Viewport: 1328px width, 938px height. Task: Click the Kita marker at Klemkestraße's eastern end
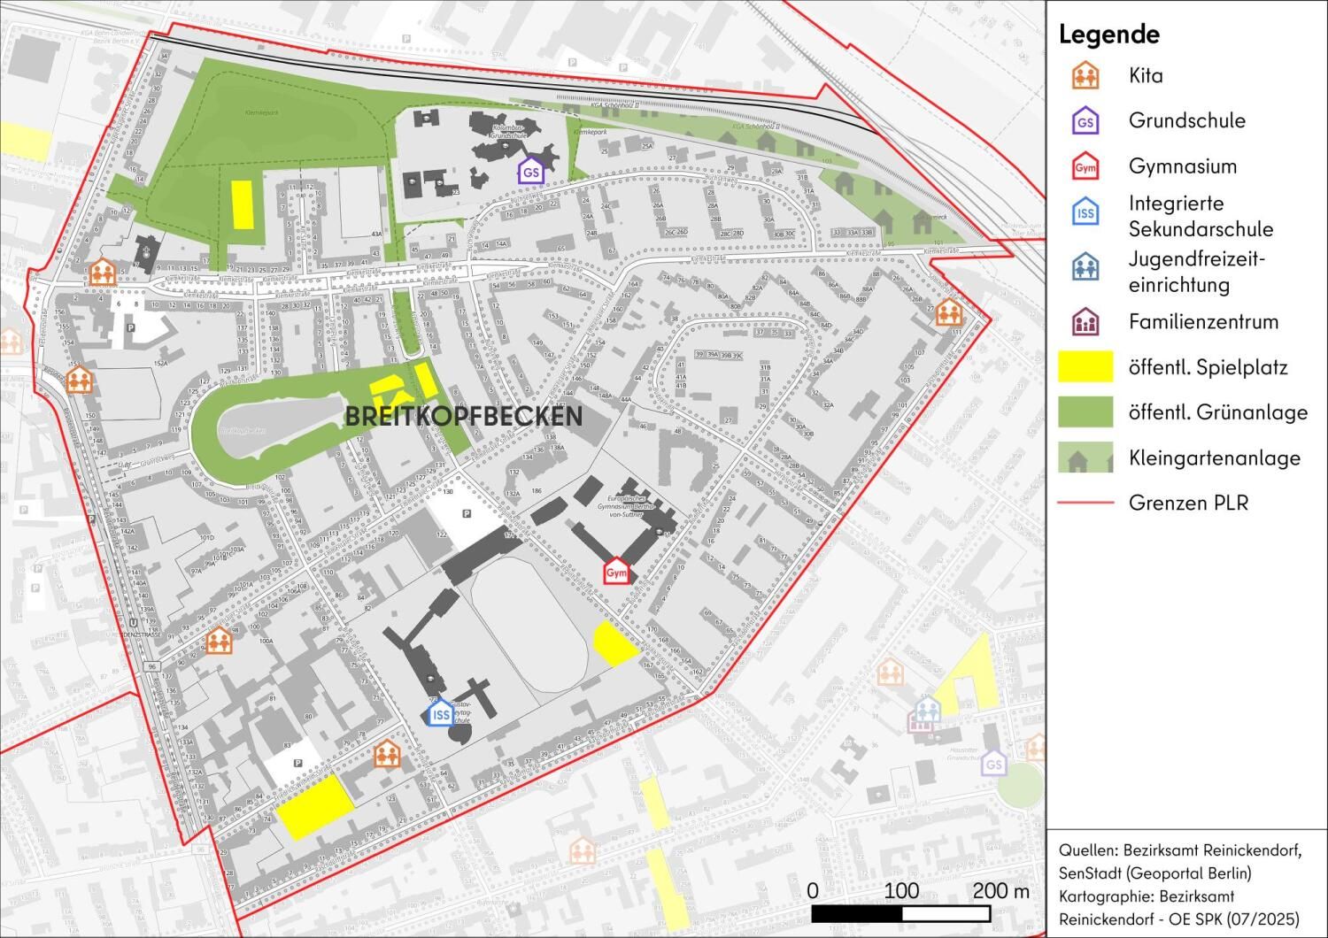pos(948,311)
